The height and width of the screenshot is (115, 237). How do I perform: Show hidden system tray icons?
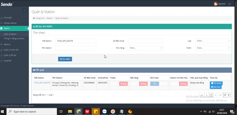(x=201, y=112)
